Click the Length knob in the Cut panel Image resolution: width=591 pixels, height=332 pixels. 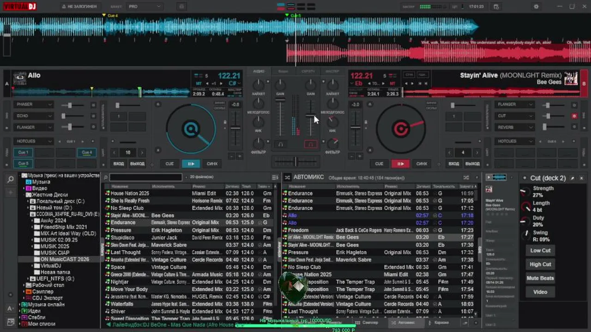point(526,207)
